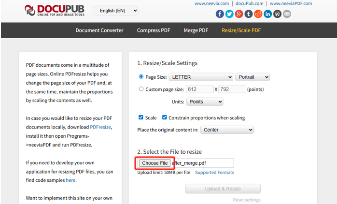Open the Center content placement dropdown
The width and height of the screenshot is (337, 204).
227,130
